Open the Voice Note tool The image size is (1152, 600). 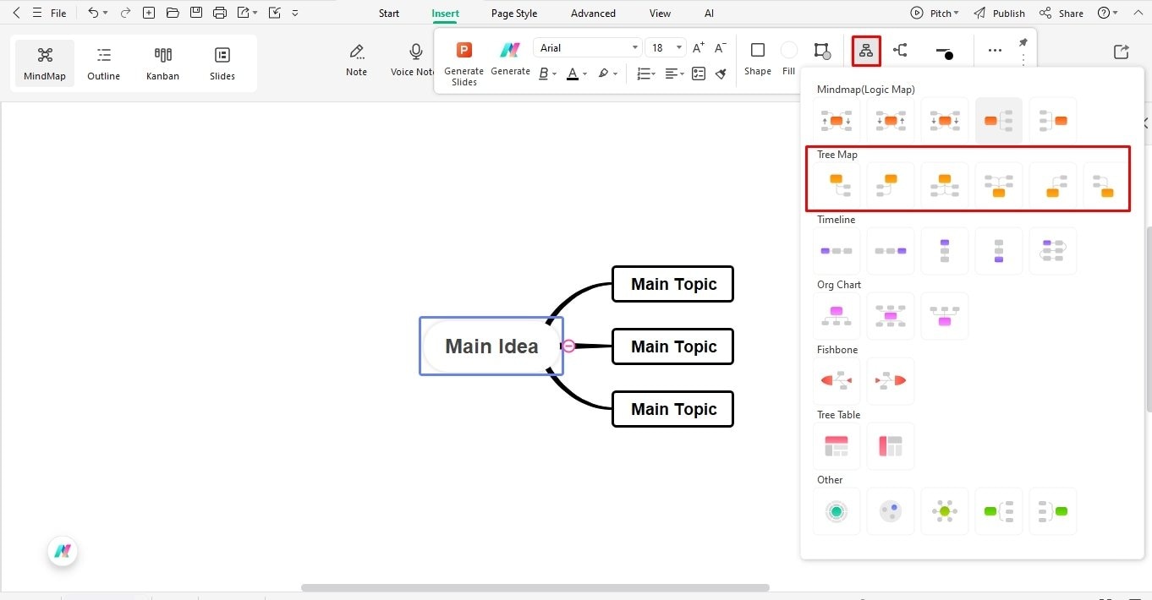pos(414,59)
